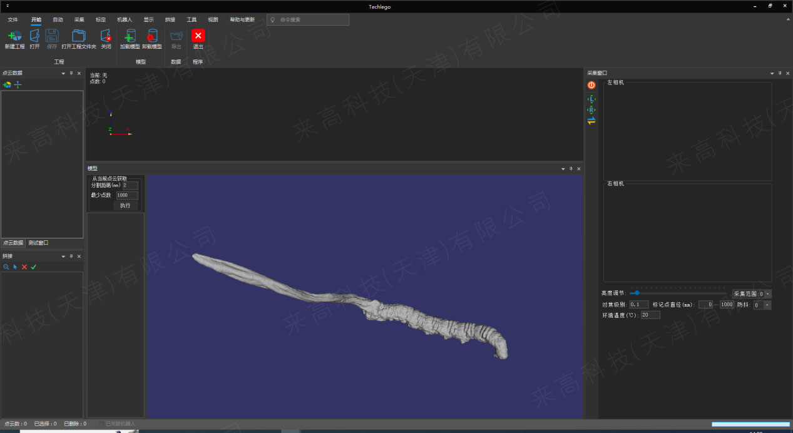Click the swap cameras arrows icon
The height and width of the screenshot is (433, 793).
(x=591, y=121)
